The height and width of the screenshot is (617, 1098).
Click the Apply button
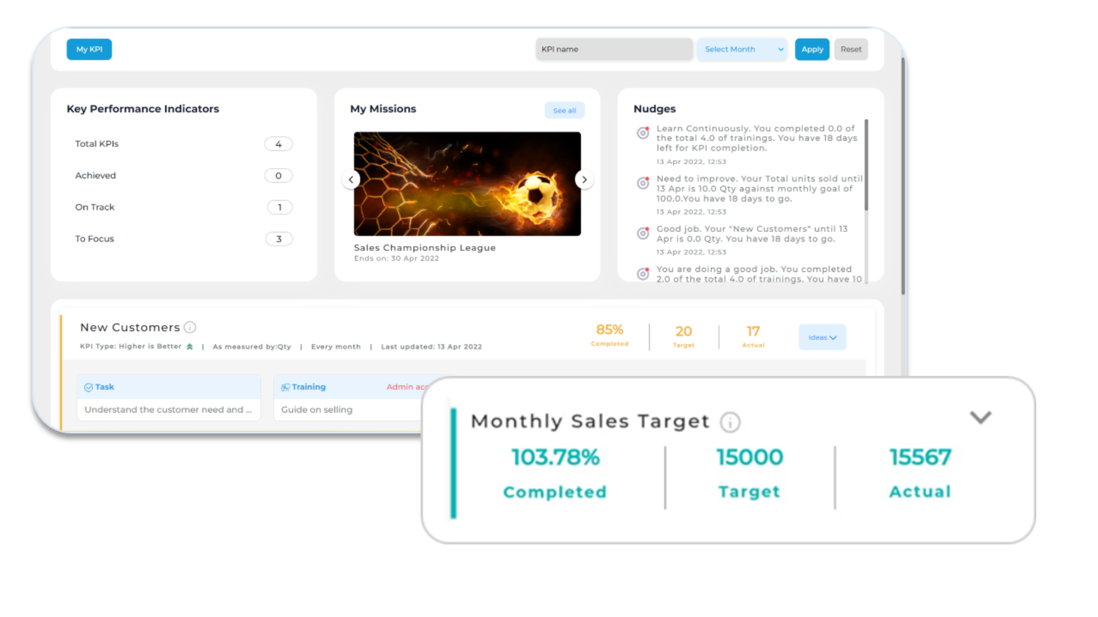pos(812,49)
